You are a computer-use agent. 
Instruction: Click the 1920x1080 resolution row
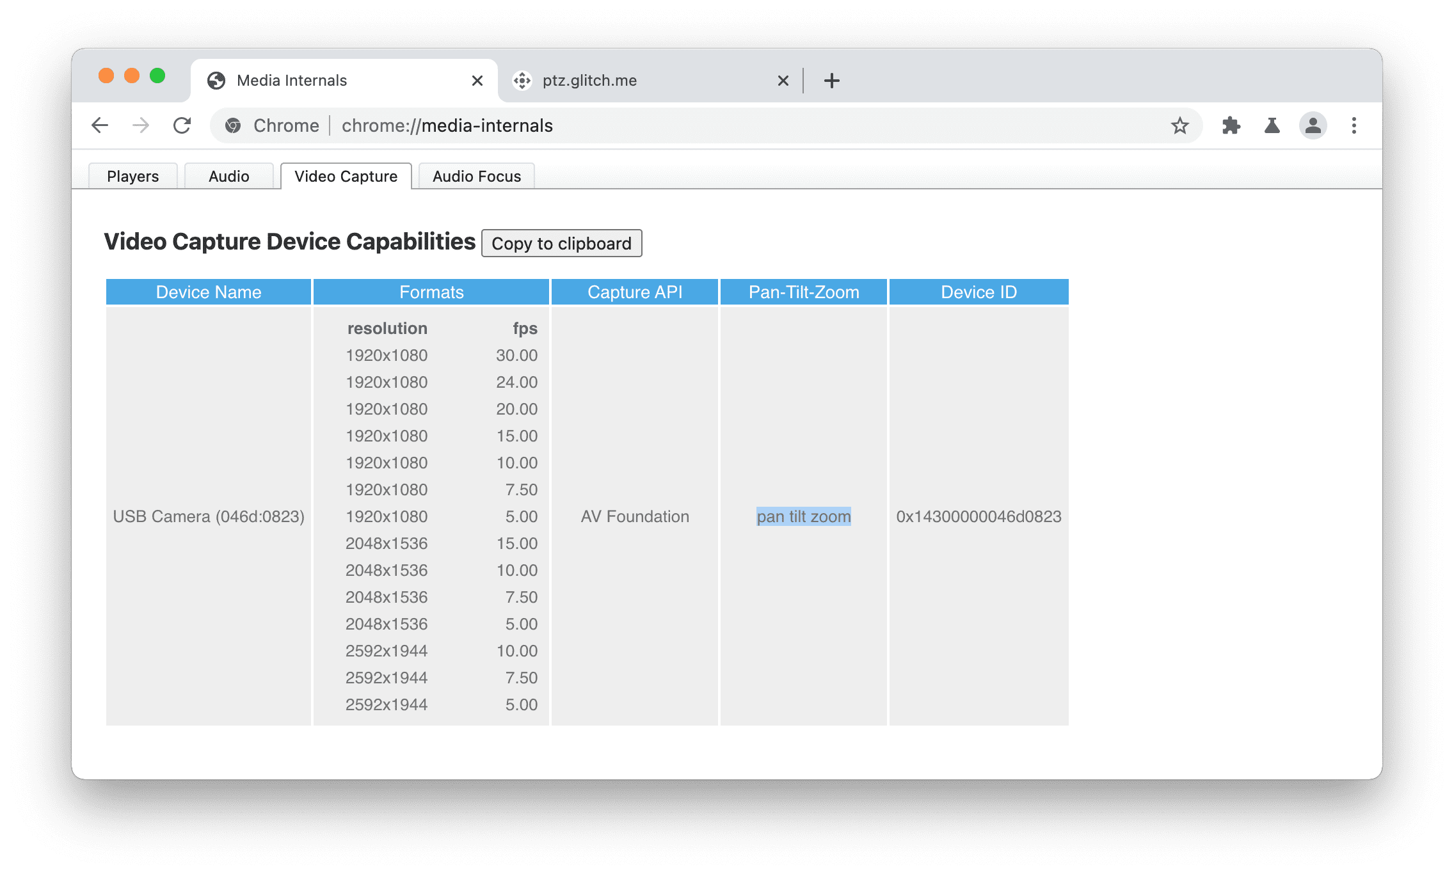click(385, 355)
